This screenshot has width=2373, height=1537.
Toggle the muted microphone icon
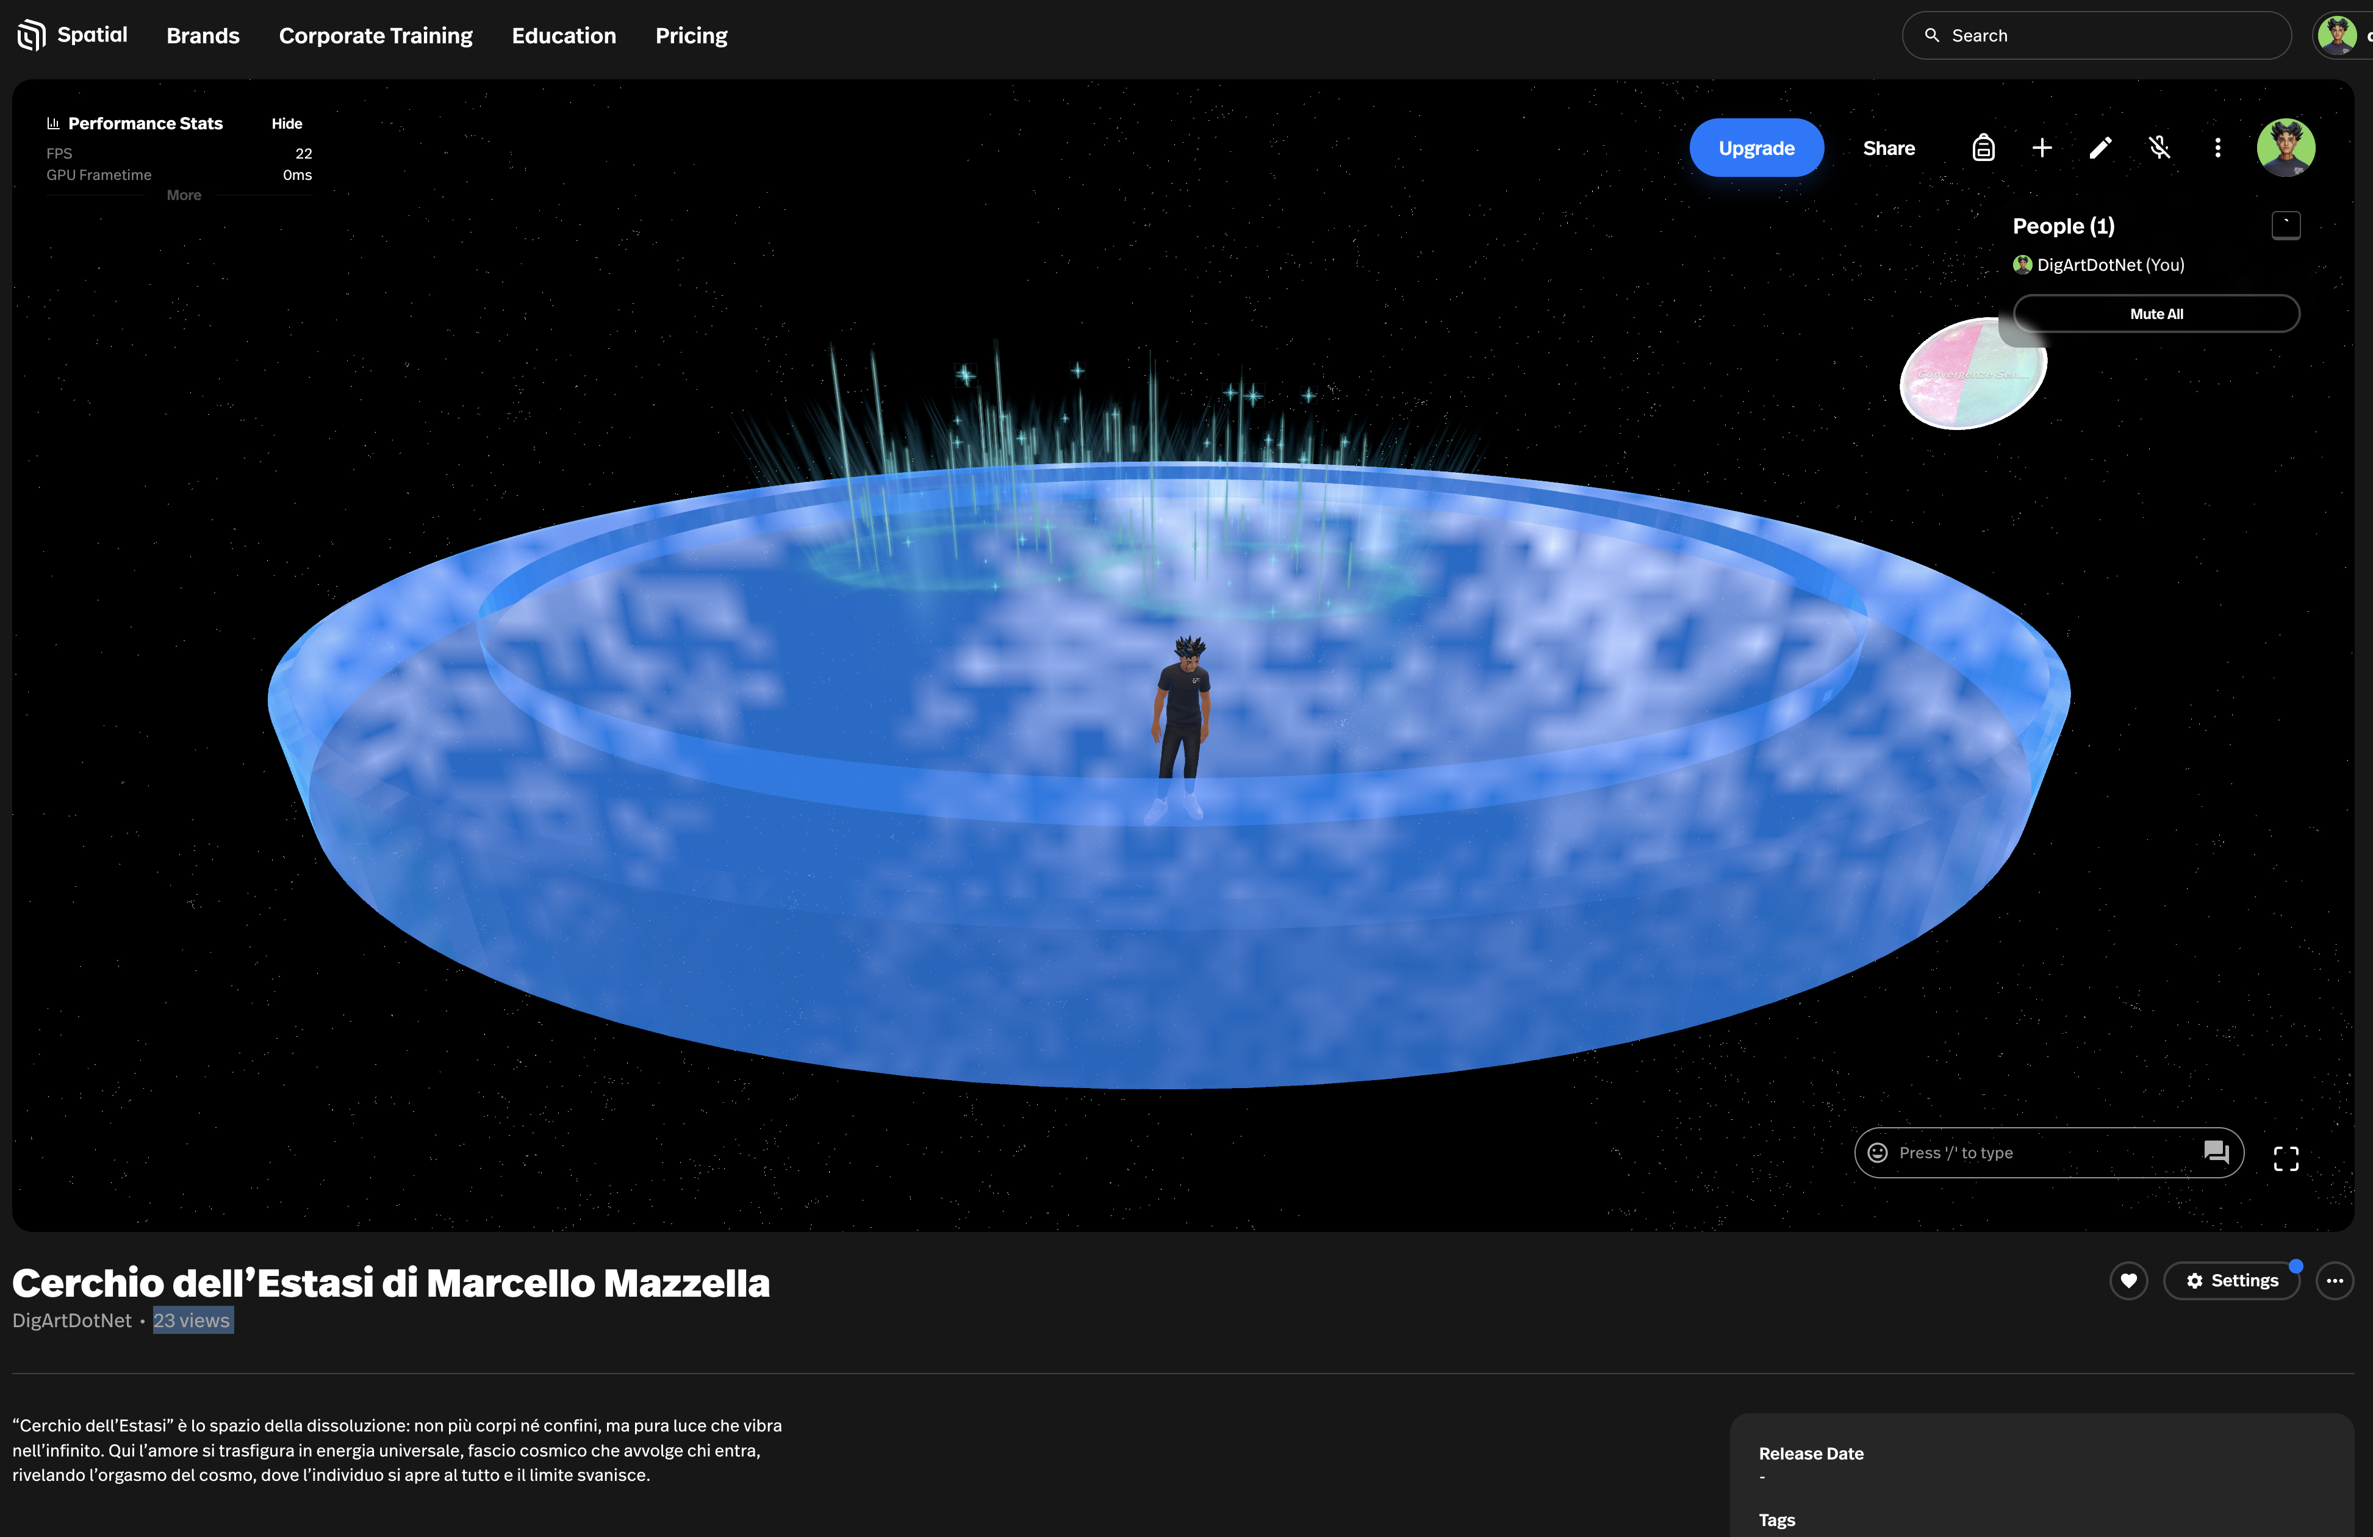coord(2159,148)
